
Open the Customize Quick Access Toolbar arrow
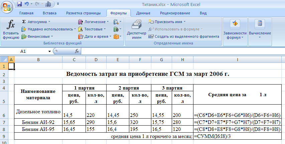tap(58, 4)
